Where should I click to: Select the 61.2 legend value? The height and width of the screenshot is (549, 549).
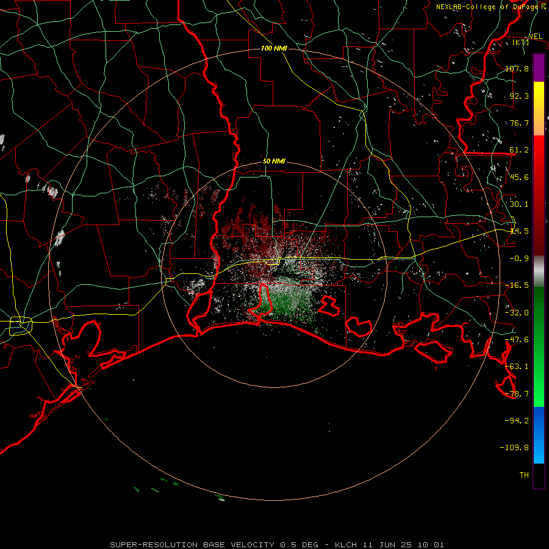tap(519, 150)
